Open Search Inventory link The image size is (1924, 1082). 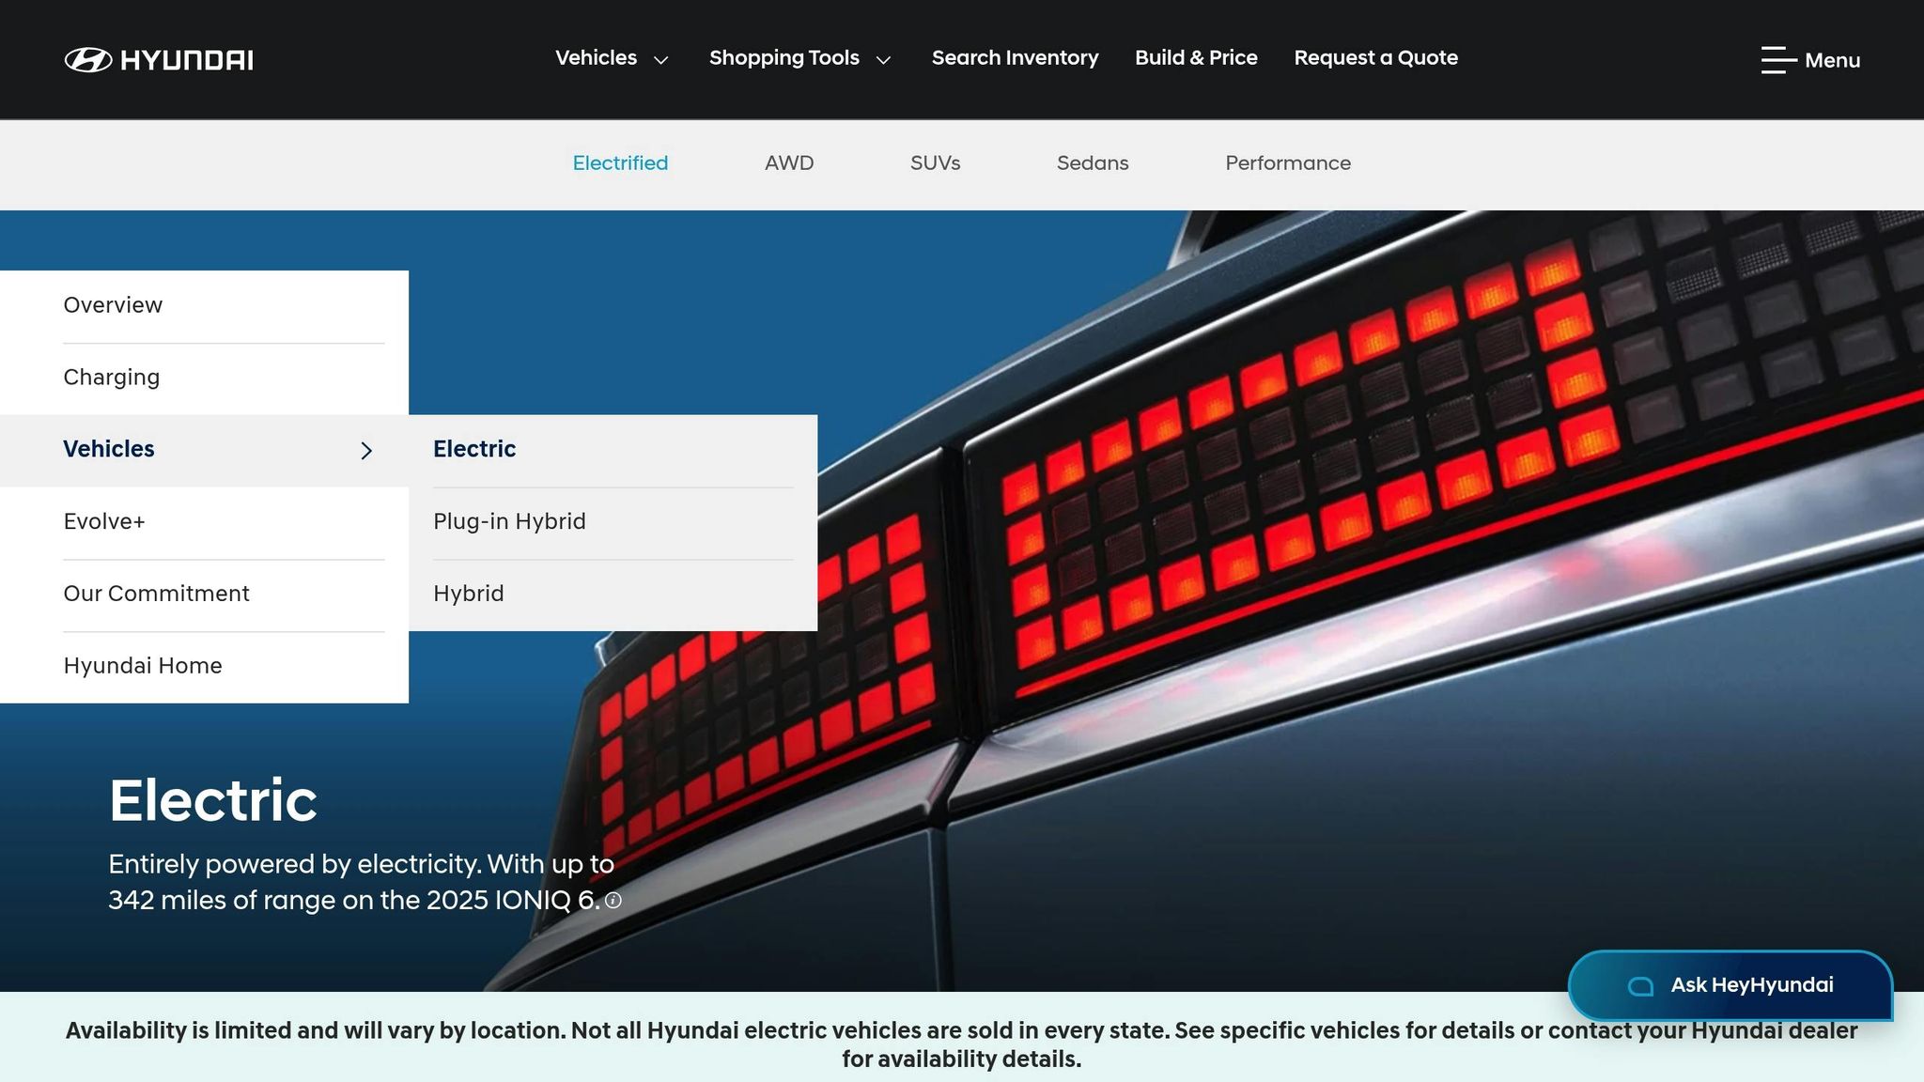click(x=1015, y=58)
